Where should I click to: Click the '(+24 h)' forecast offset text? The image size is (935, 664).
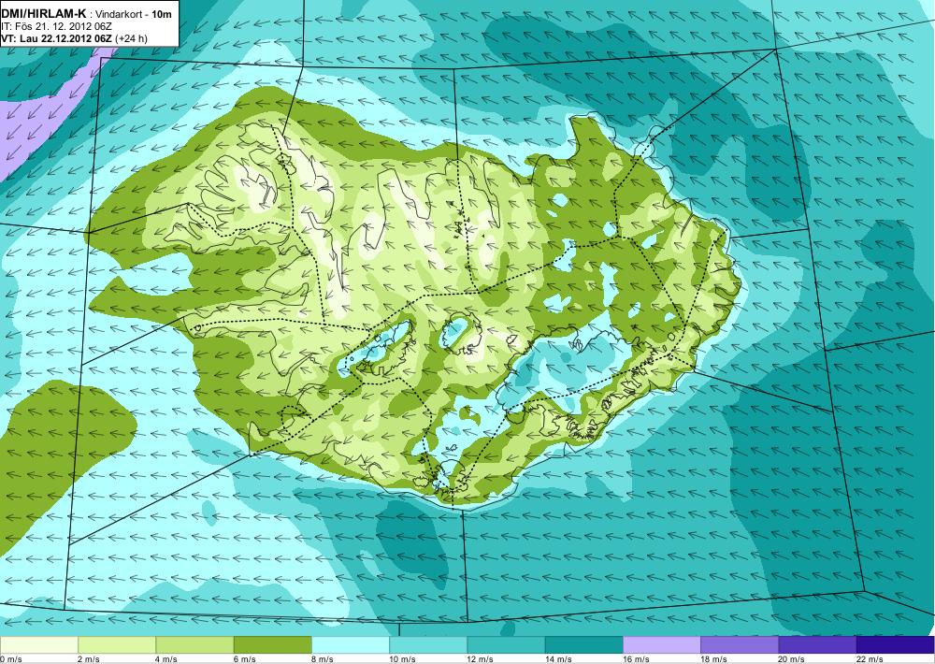(x=131, y=38)
